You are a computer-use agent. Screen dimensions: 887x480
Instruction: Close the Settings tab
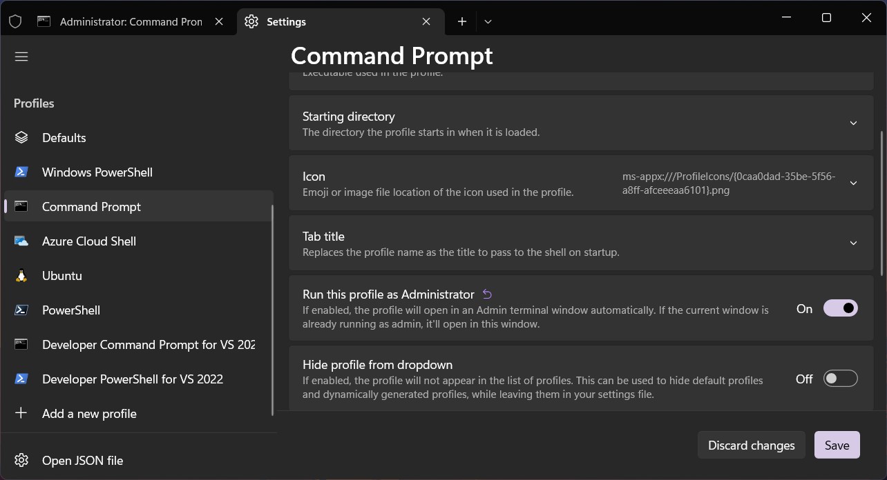click(427, 21)
